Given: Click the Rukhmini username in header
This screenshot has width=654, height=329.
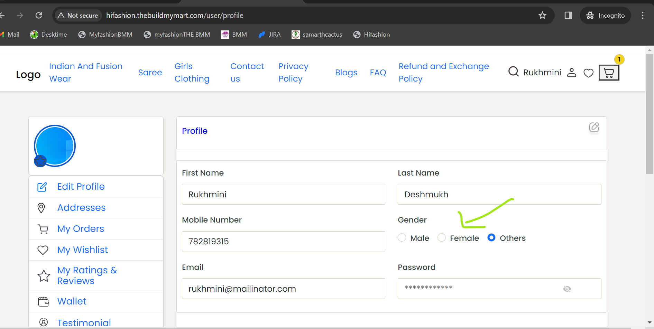Looking at the screenshot, I should pyautogui.click(x=542, y=72).
